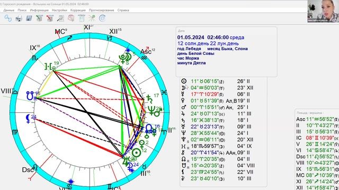Viewport: 339px width, 190px height.
Task: Click the Taurus sign in the cyan ring
Action: (x=144, y=166)
